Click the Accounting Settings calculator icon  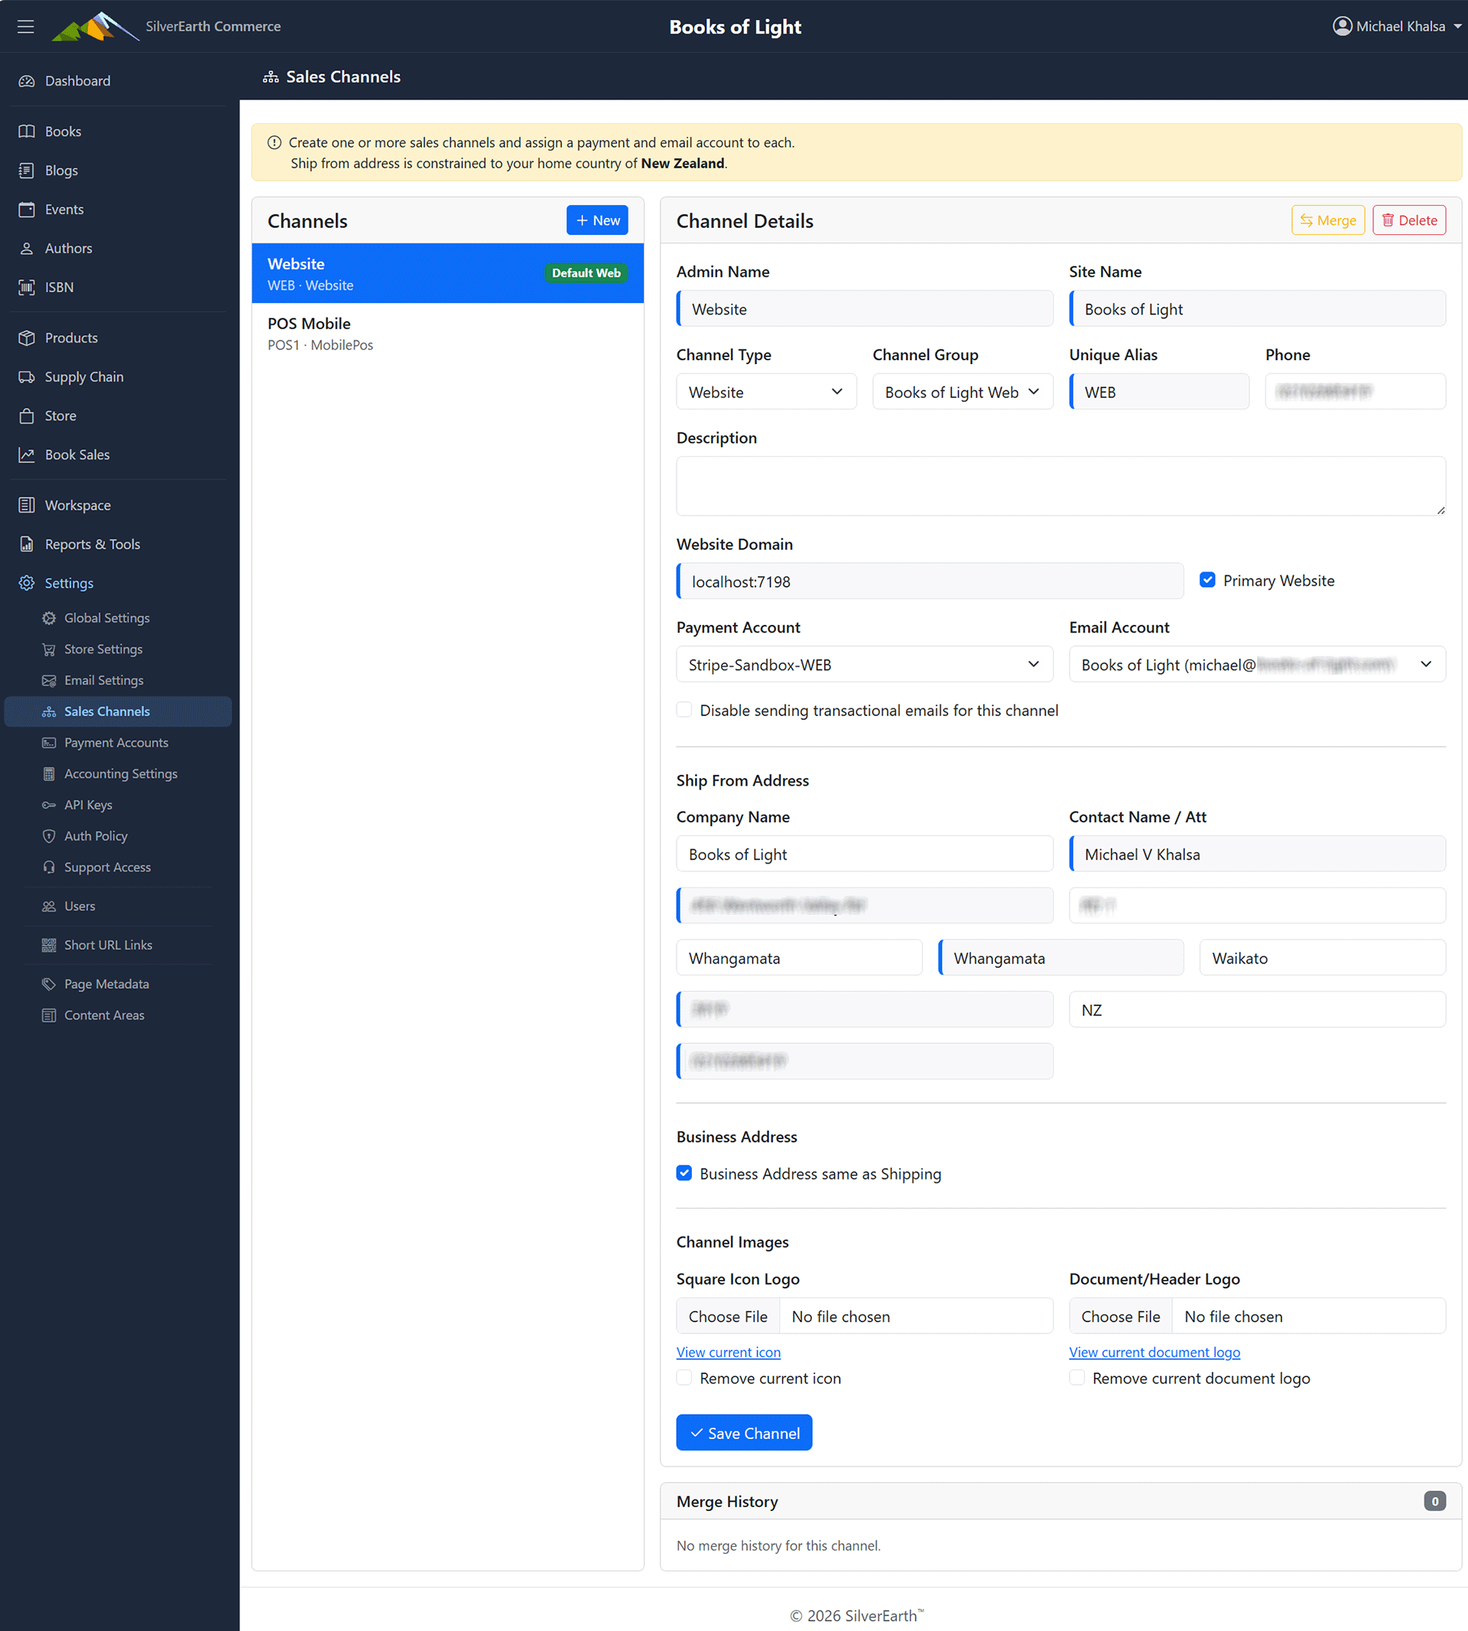(x=49, y=774)
